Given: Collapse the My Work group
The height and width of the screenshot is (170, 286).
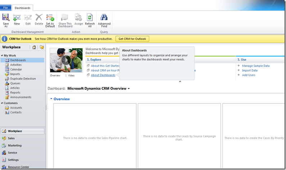Looking at the screenshot, I should coord(2,55).
